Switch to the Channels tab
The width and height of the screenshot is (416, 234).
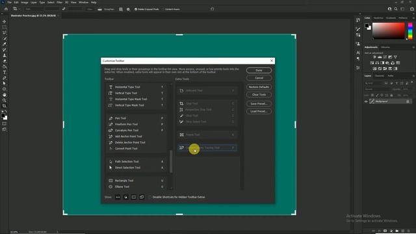point(380,76)
